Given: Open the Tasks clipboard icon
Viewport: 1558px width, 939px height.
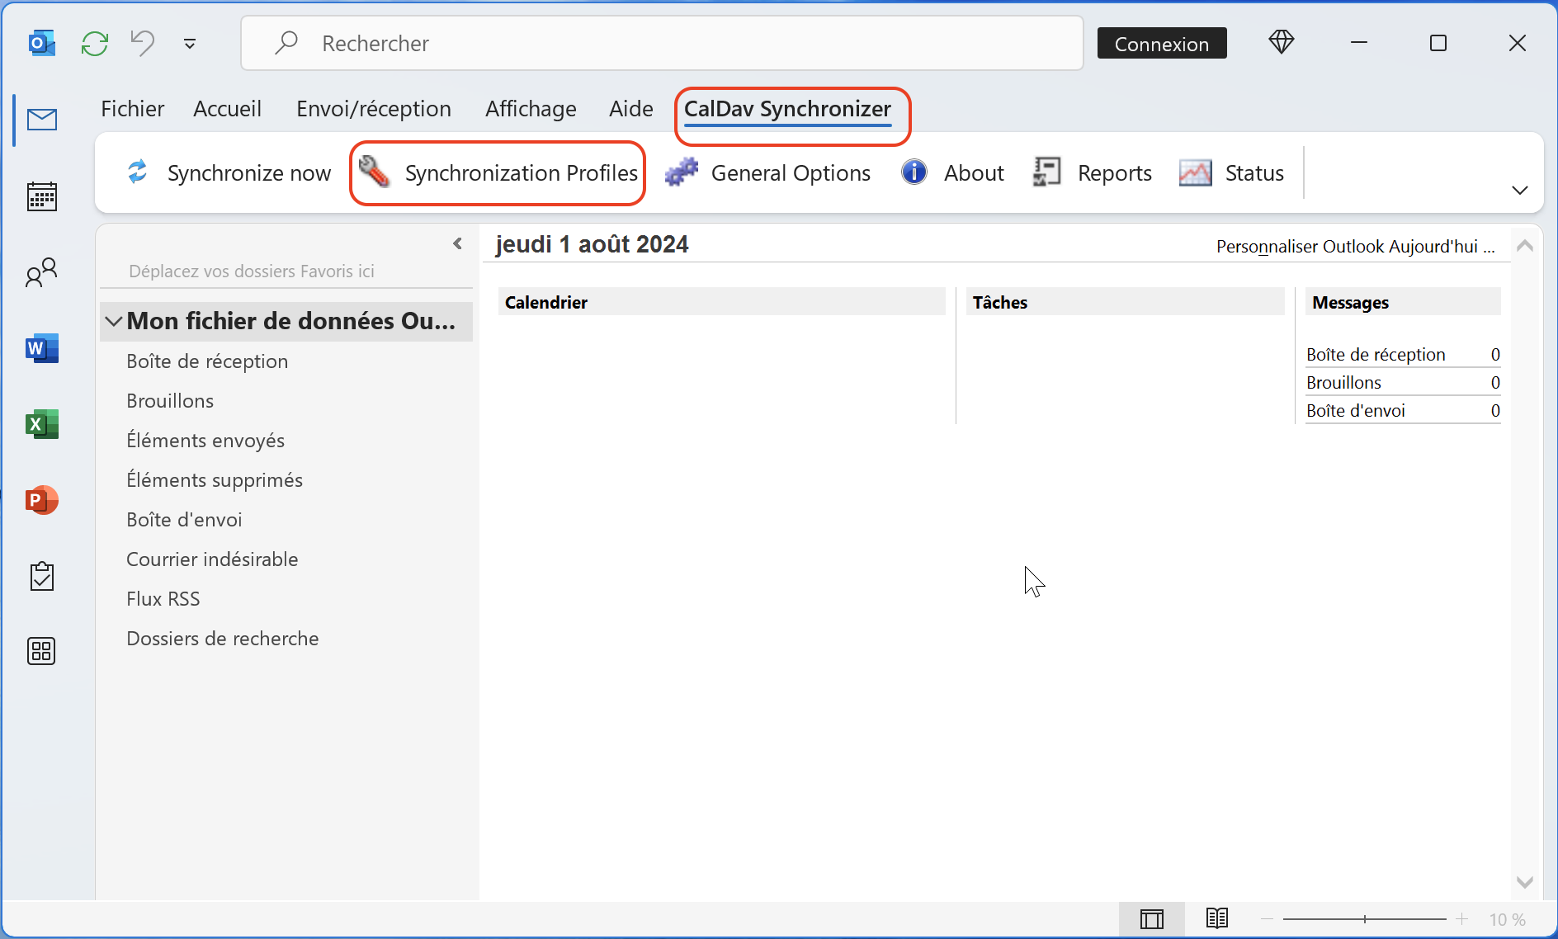Looking at the screenshot, I should (x=41, y=576).
